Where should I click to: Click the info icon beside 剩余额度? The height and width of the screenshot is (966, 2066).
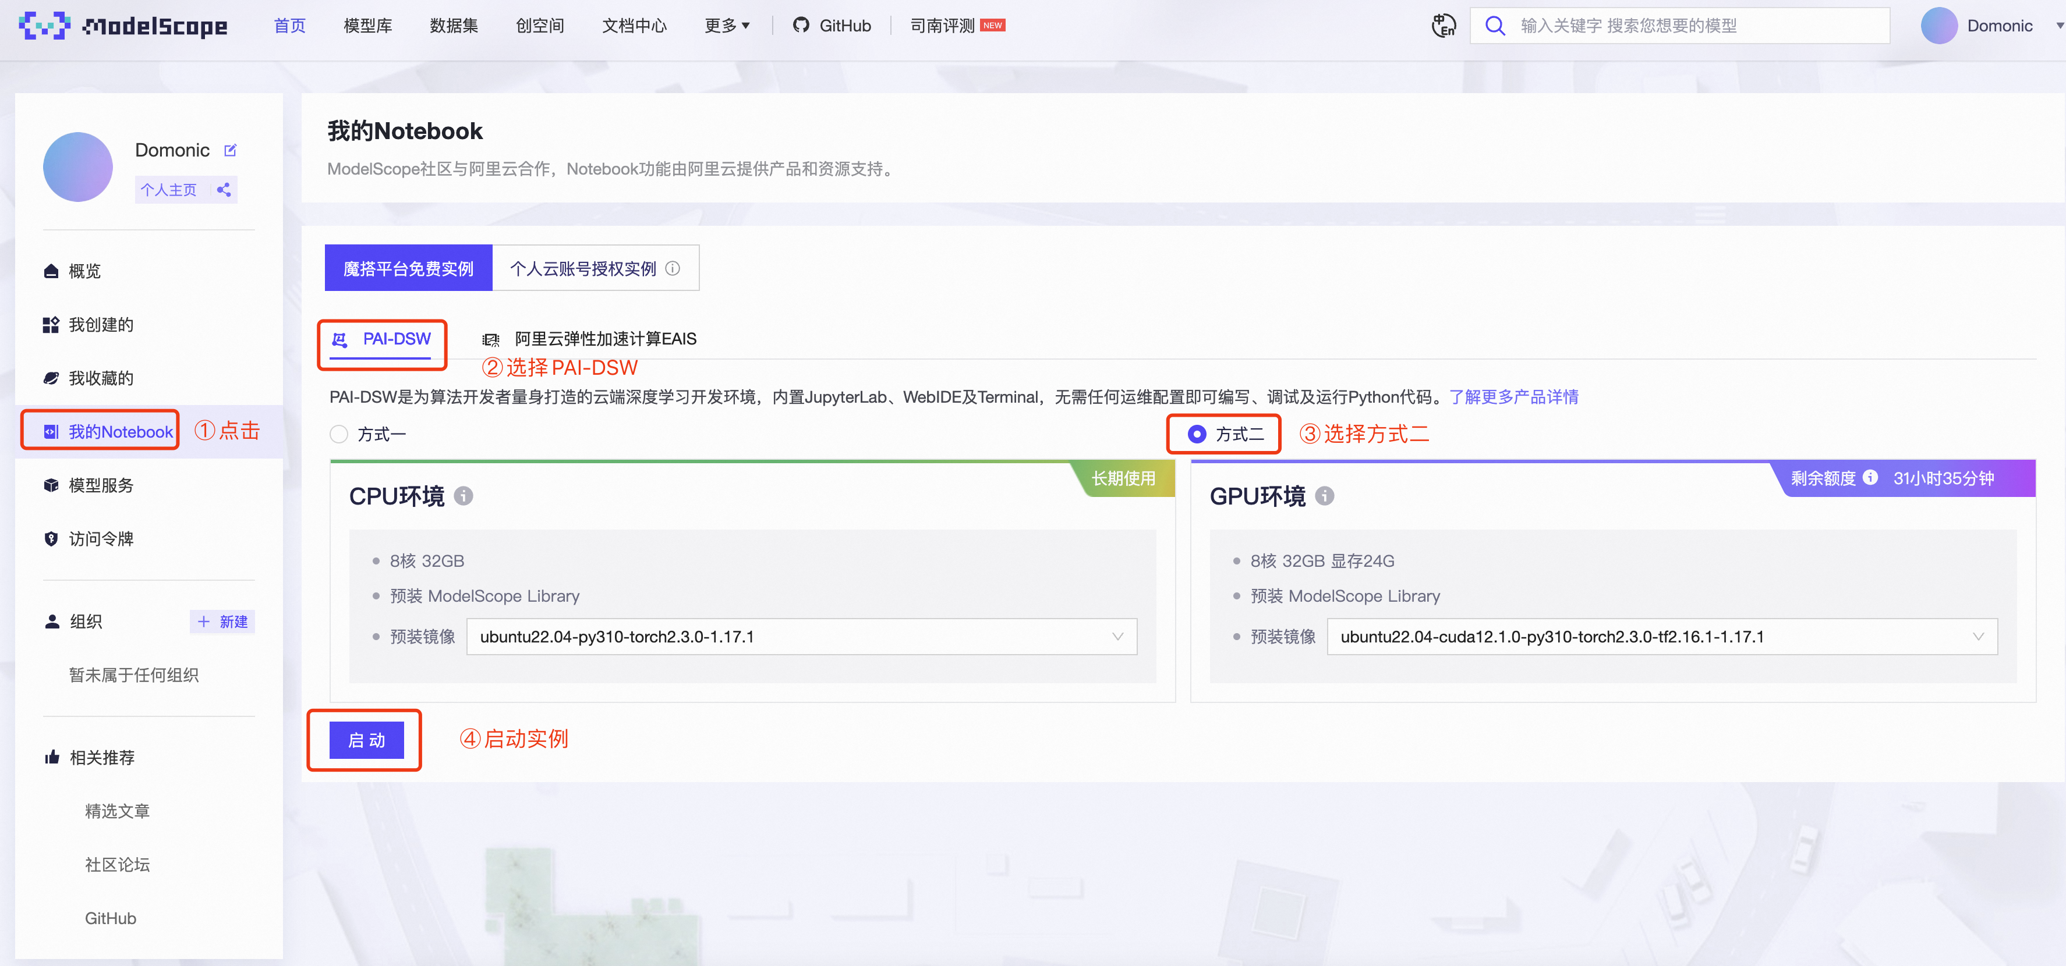1870,478
